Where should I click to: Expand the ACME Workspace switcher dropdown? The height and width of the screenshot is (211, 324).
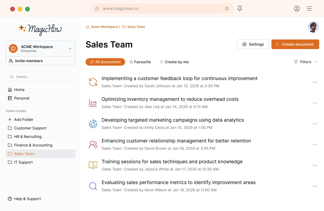click(70, 49)
